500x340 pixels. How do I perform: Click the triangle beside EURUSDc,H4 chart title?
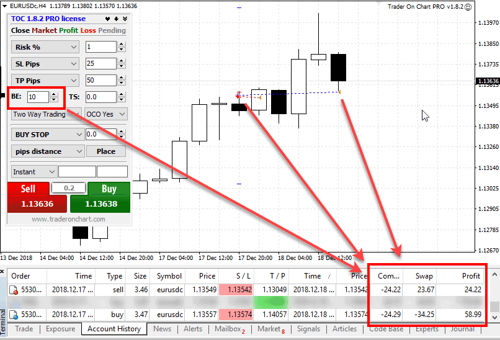(5, 6)
